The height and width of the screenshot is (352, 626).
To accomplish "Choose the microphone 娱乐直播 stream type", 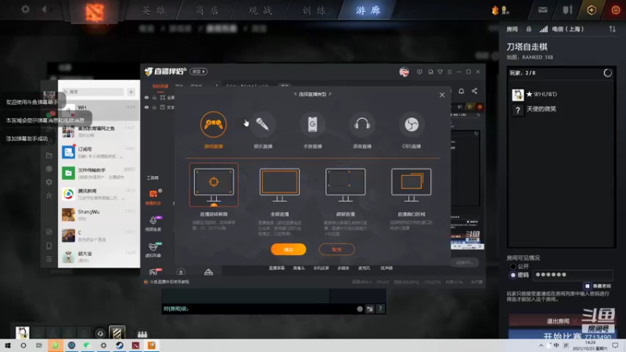I will point(263,124).
